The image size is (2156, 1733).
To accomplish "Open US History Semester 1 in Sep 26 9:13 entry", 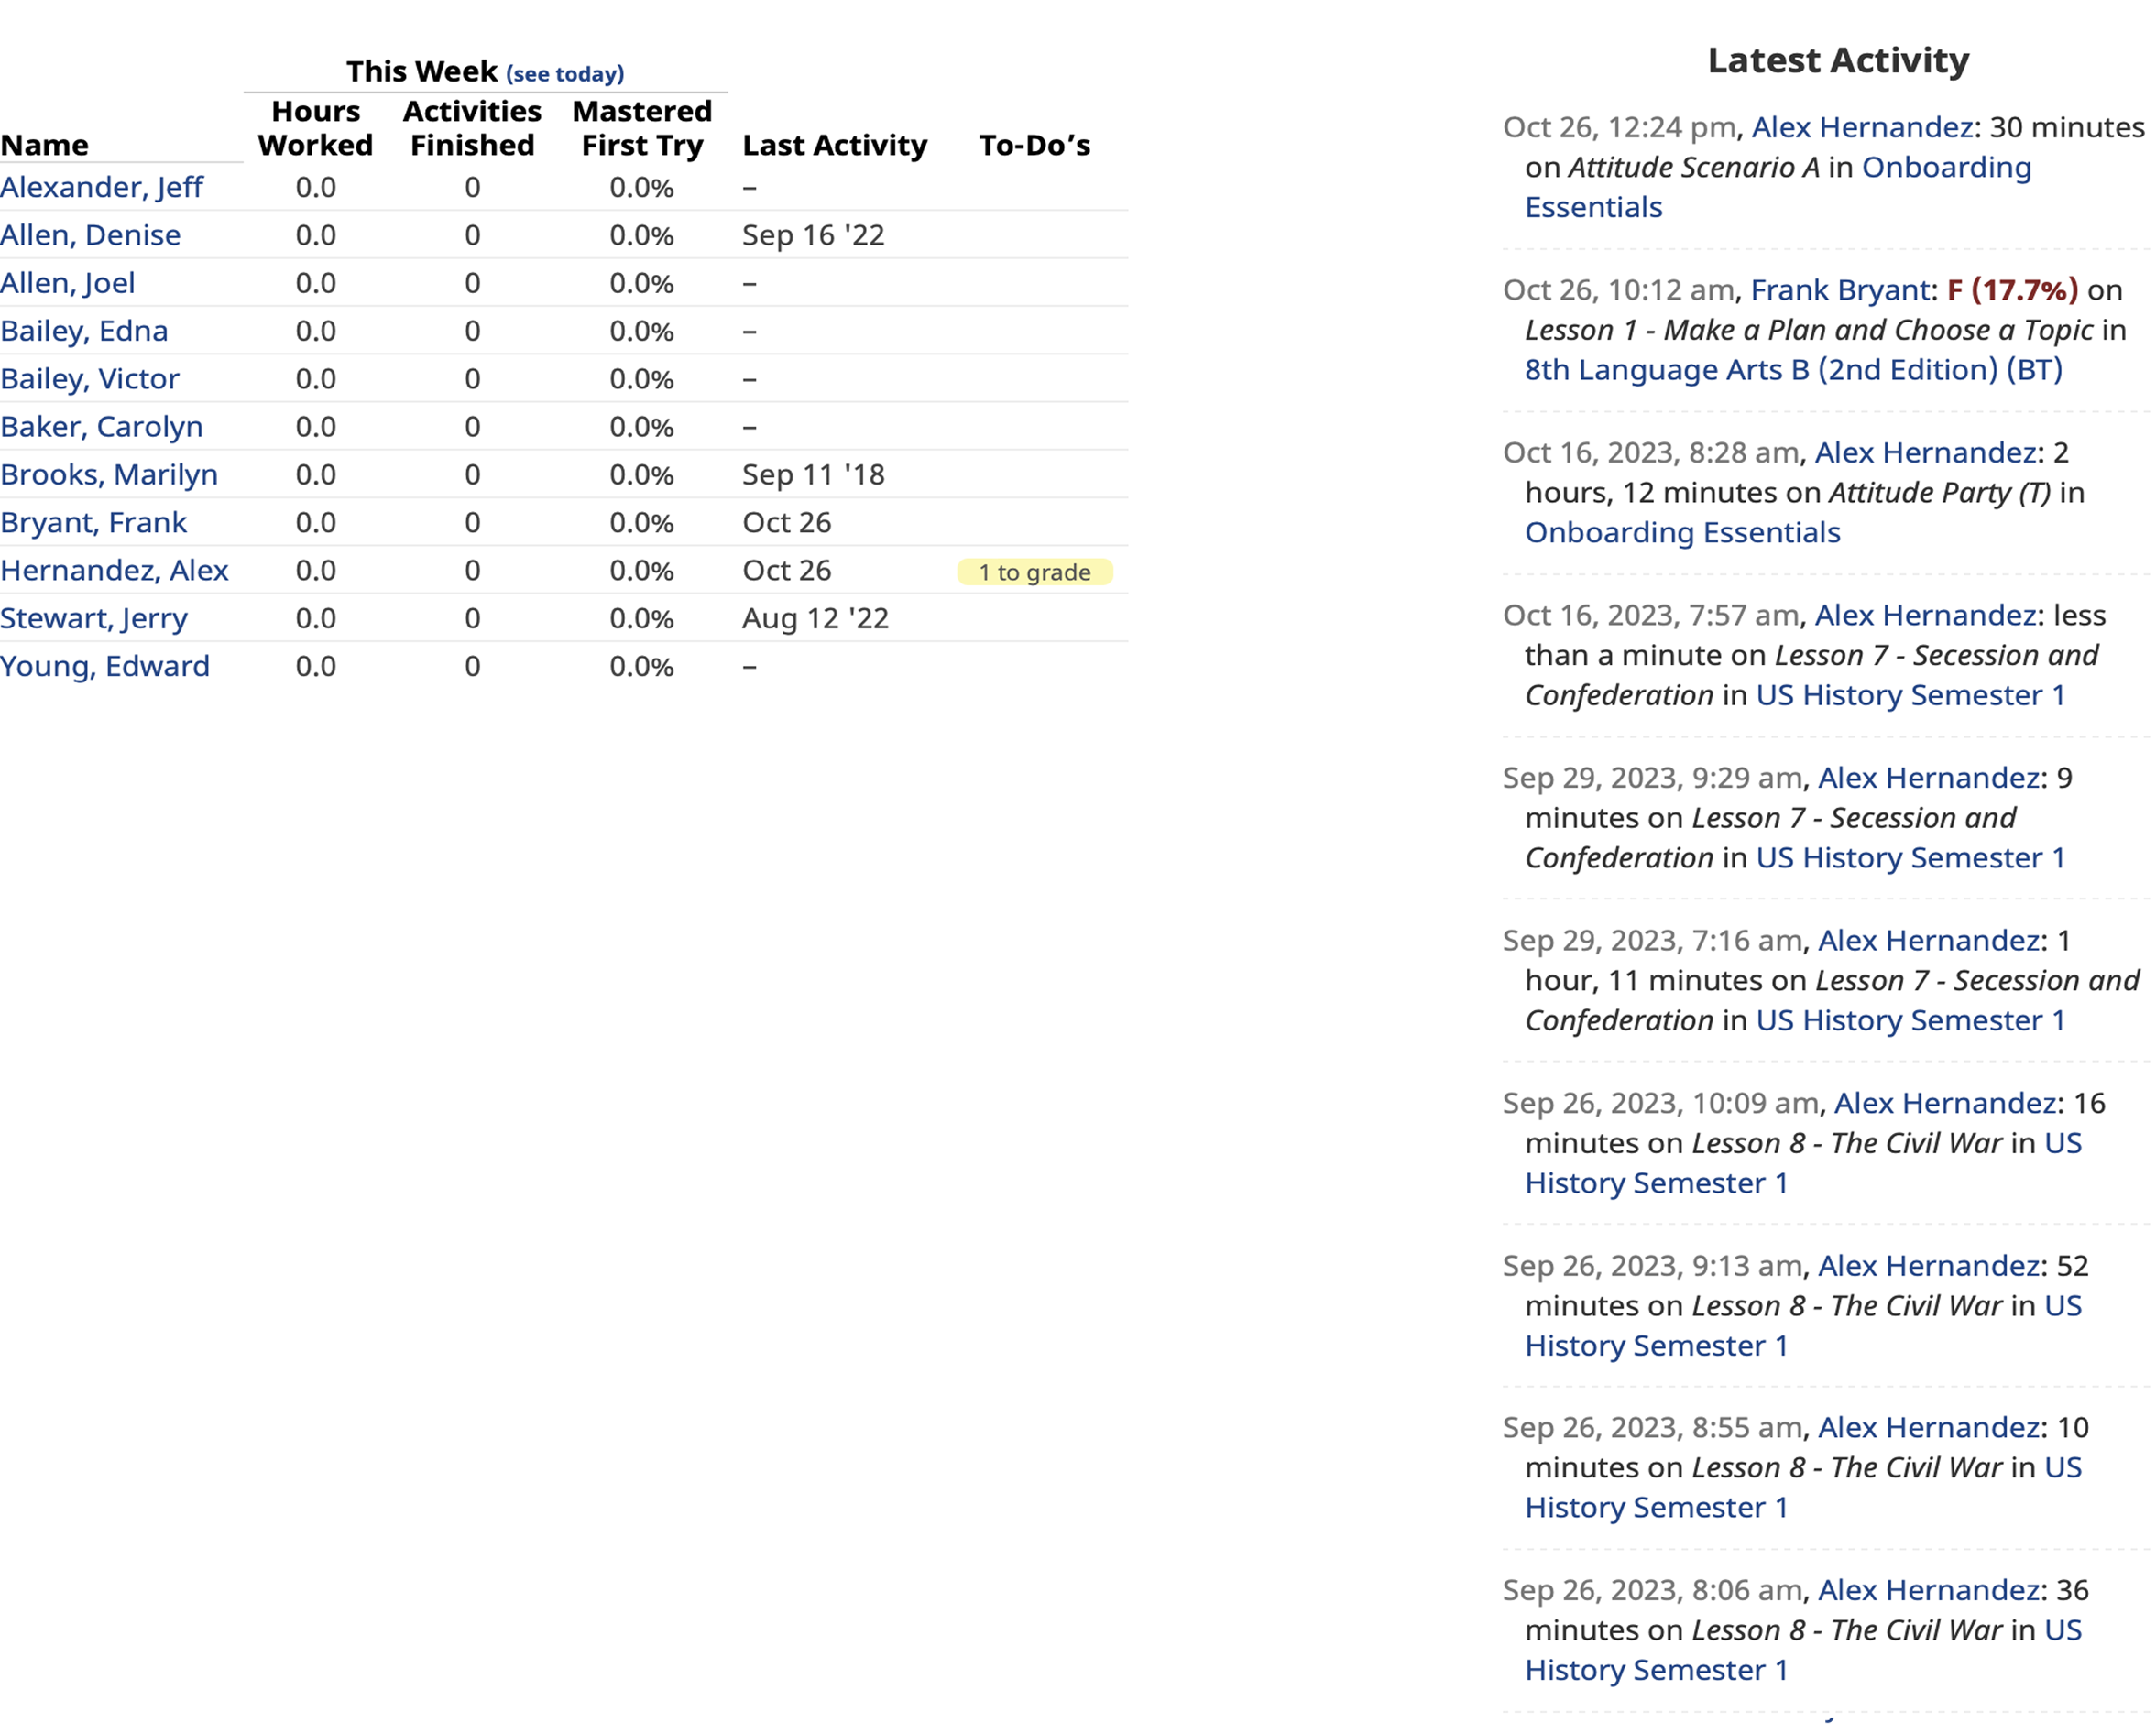I will point(1804,1326).
